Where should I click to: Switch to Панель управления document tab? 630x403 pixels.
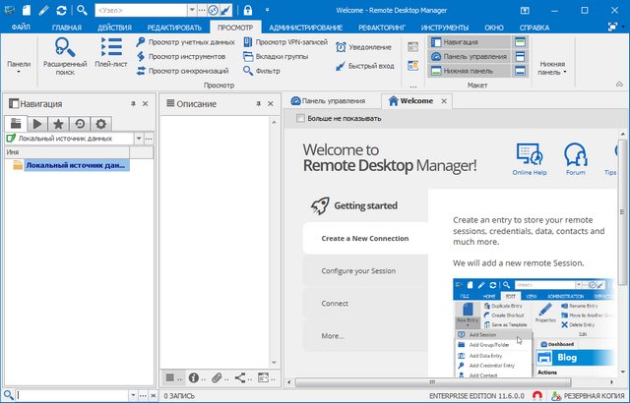328,101
